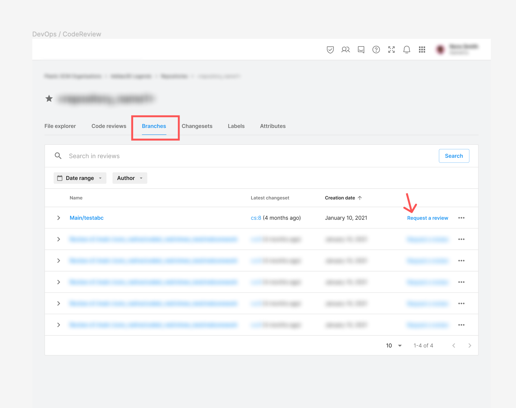Open the users/team icon in header
The width and height of the screenshot is (516, 408).
coord(346,50)
